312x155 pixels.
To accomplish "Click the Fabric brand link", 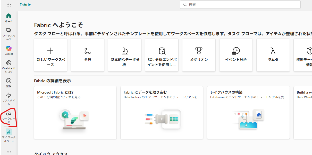I will click(x=25, y=5).
